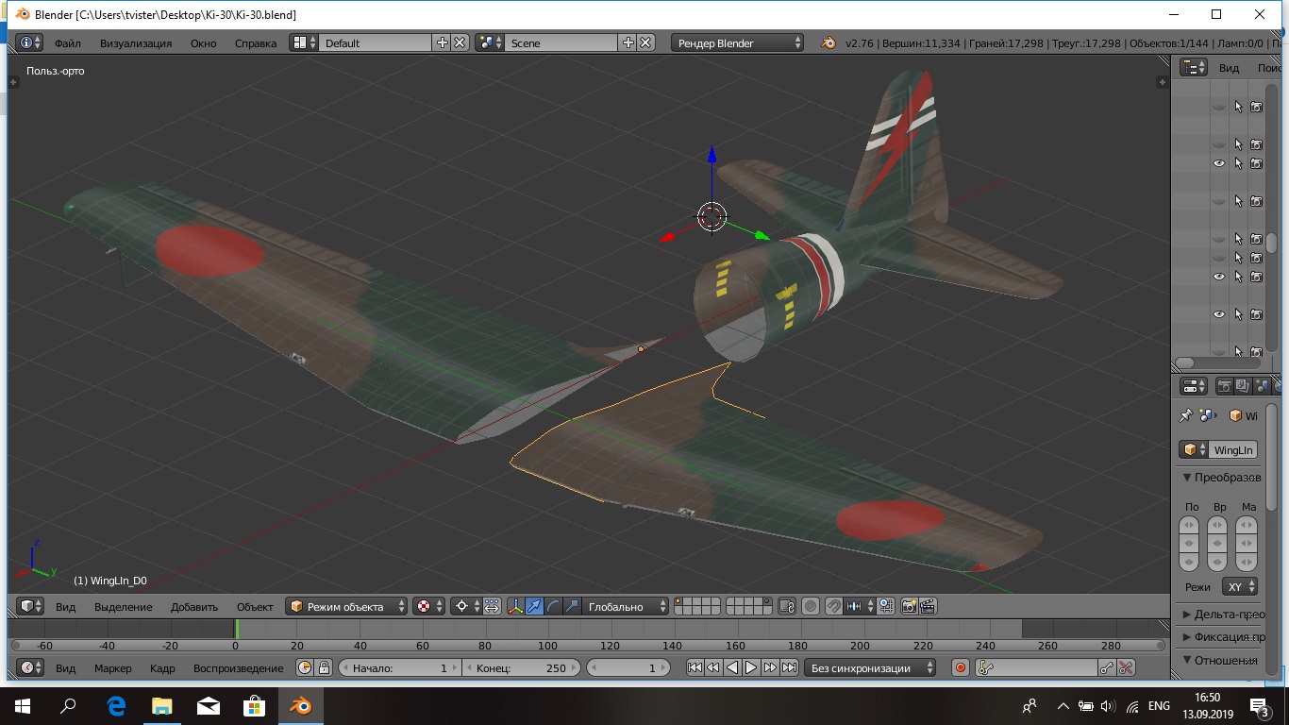This screenshot has width=1289, height=725.
Task: Toggle the snap magnet button
Action: 834,606
